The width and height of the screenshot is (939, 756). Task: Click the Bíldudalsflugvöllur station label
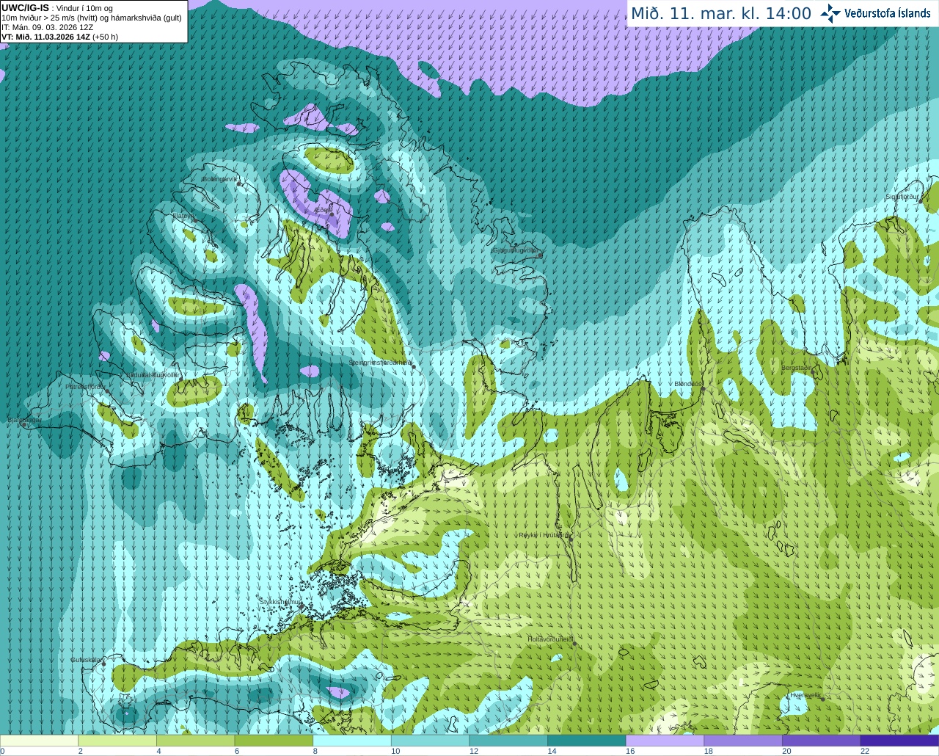[153, 374]
